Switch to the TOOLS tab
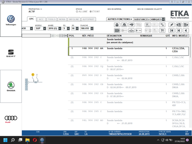This screenshot has width=192, height=144. [x=52, y=19]
